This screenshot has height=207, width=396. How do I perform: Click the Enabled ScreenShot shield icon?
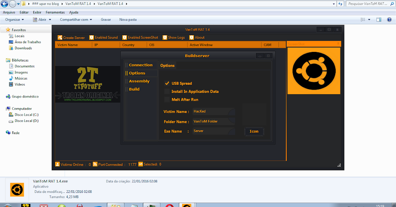125,37
